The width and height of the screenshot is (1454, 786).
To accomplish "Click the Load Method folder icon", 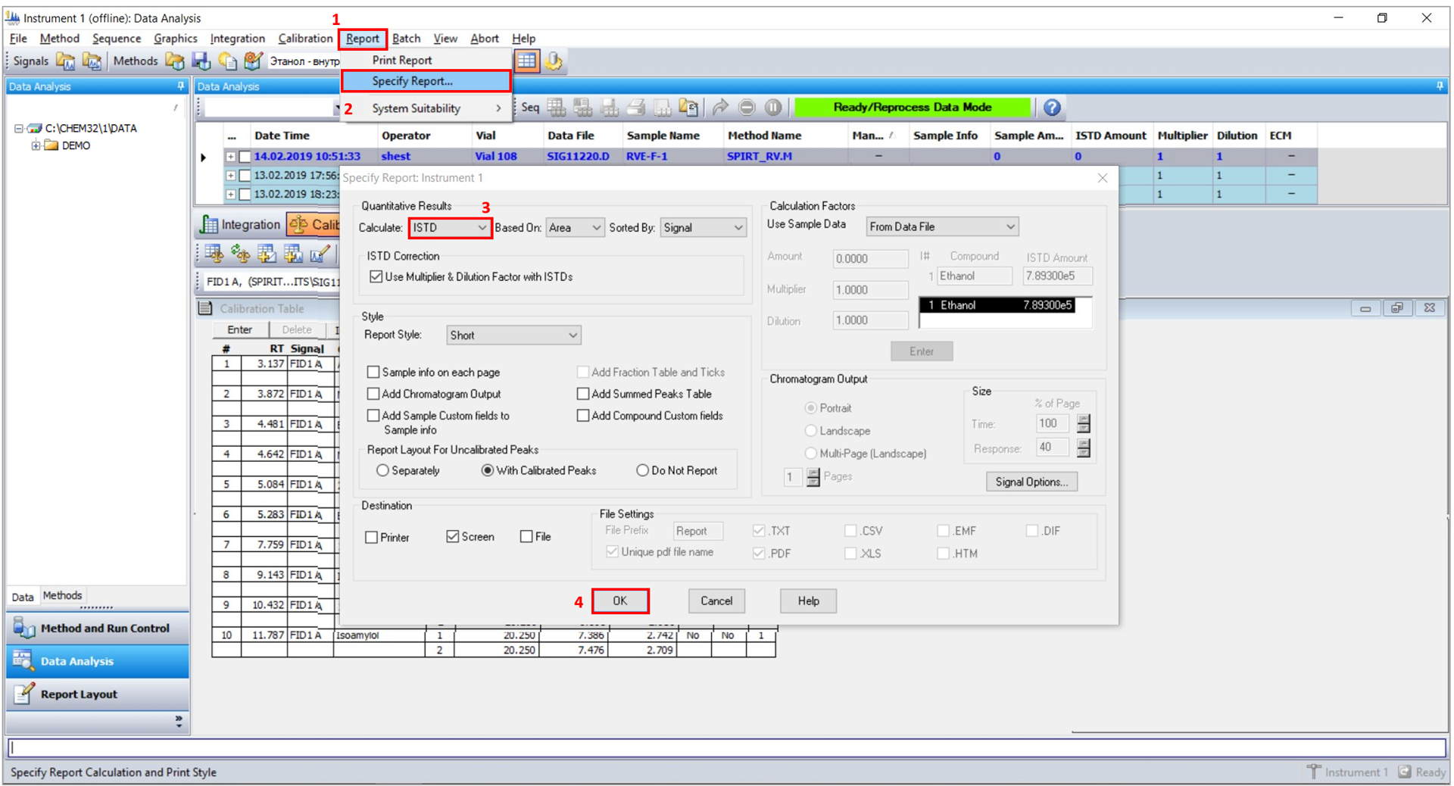I will click(x=175, y=61).
